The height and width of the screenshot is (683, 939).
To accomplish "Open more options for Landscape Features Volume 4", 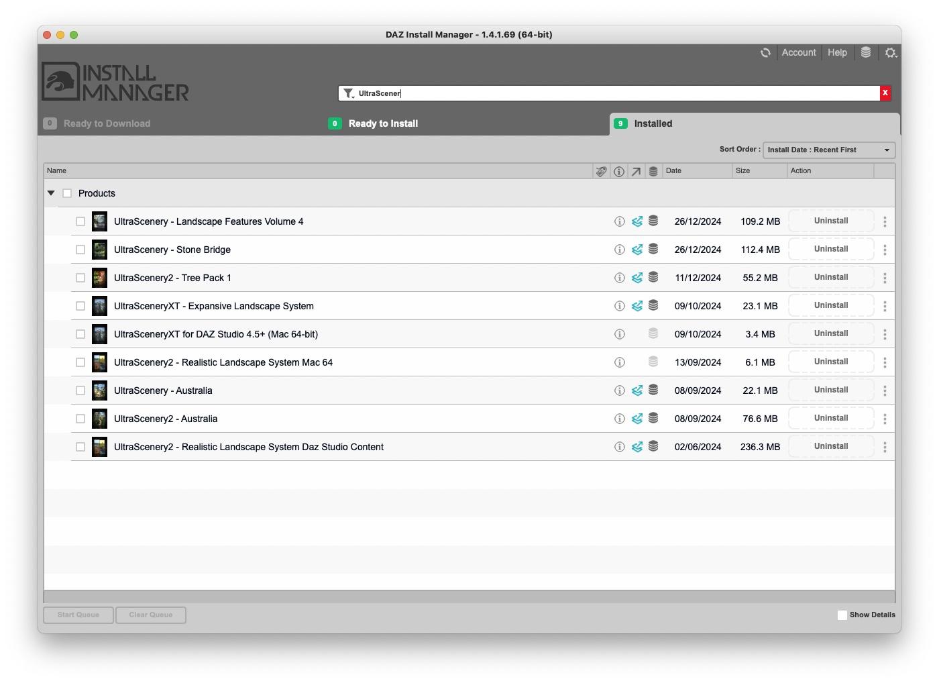I will (x=885, y=221).
